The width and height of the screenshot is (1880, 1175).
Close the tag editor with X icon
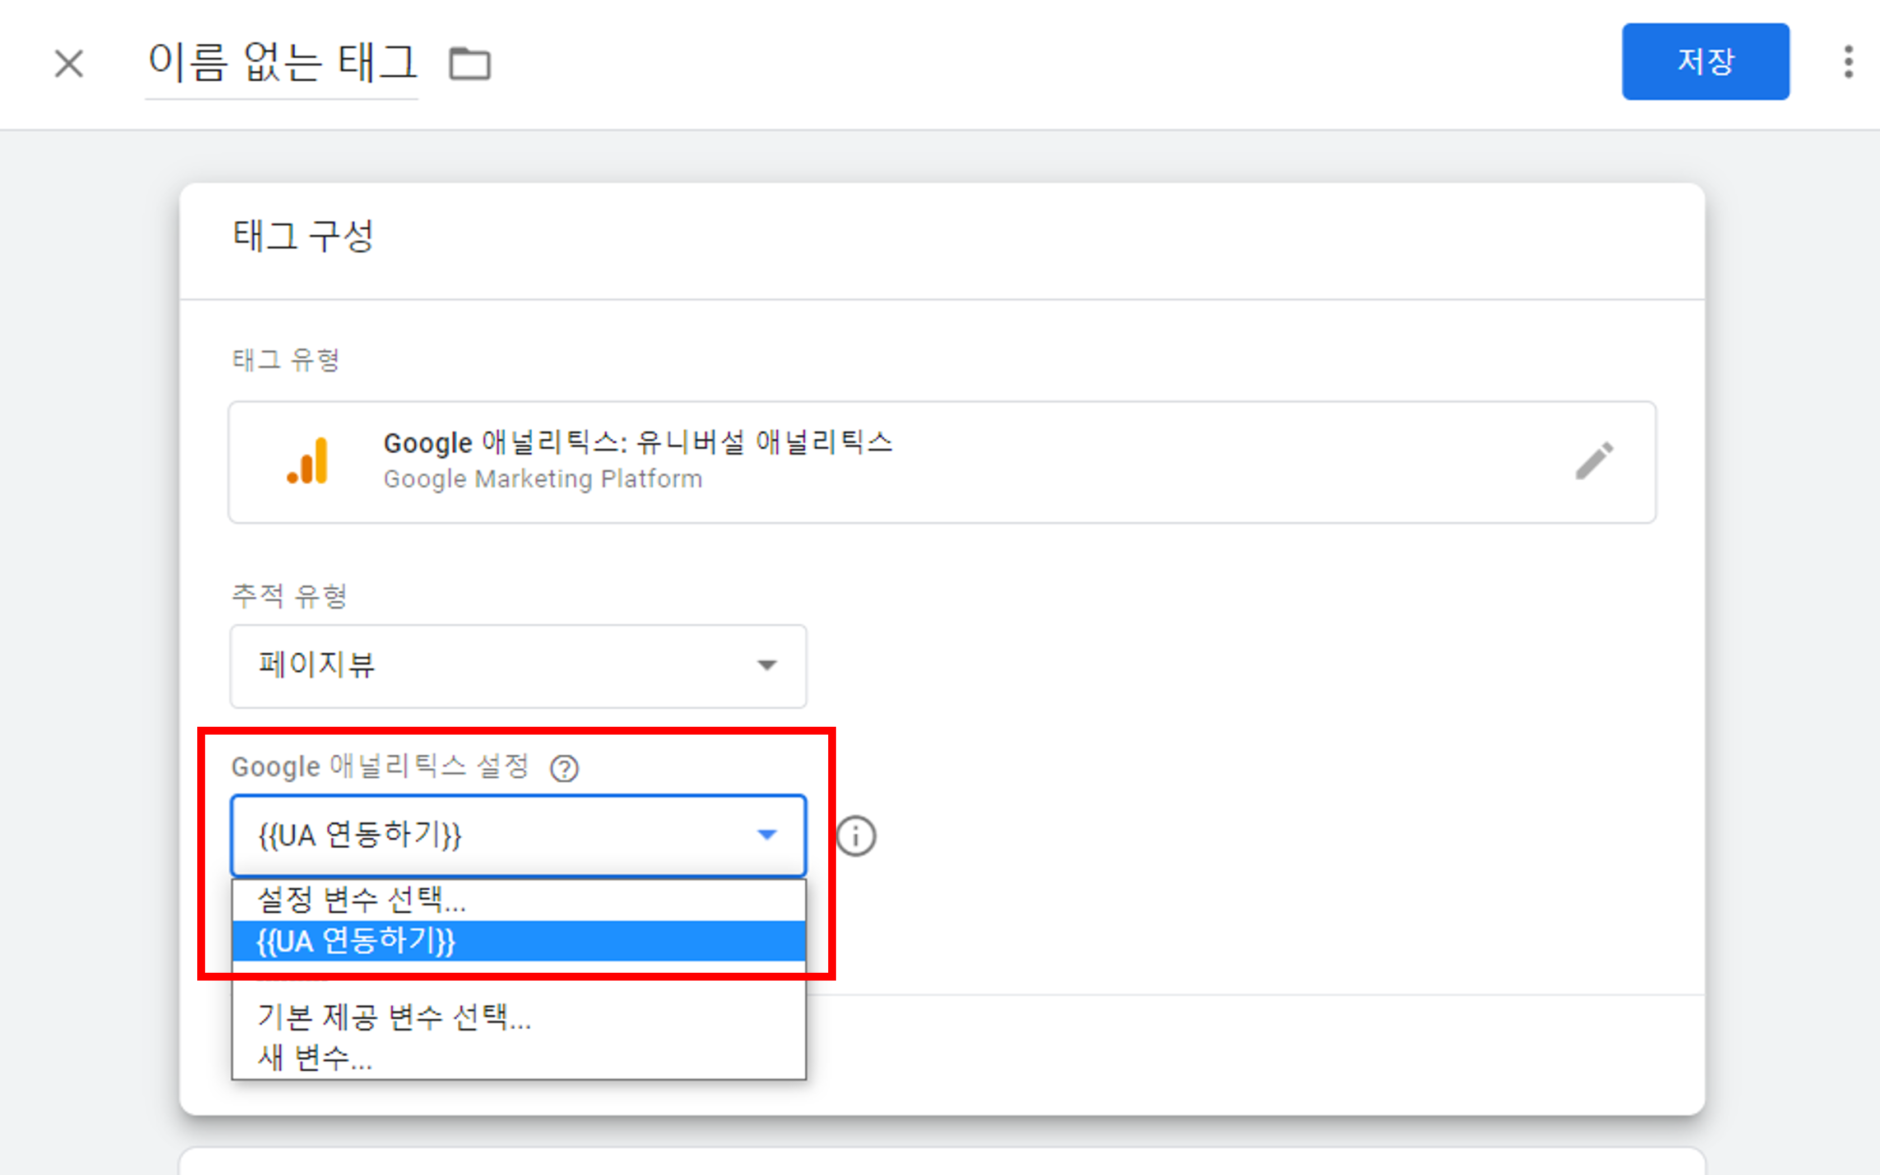68,63
